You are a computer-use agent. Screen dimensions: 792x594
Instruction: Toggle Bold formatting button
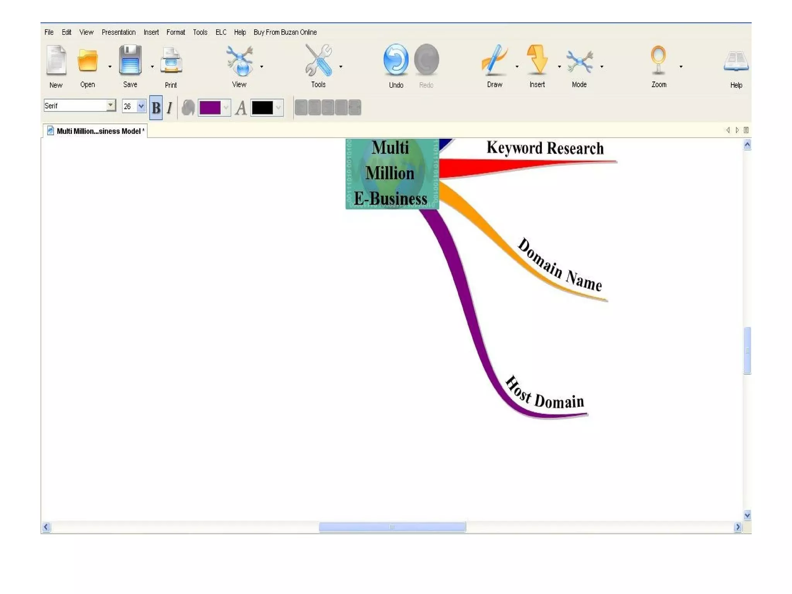tap(156, 108)
